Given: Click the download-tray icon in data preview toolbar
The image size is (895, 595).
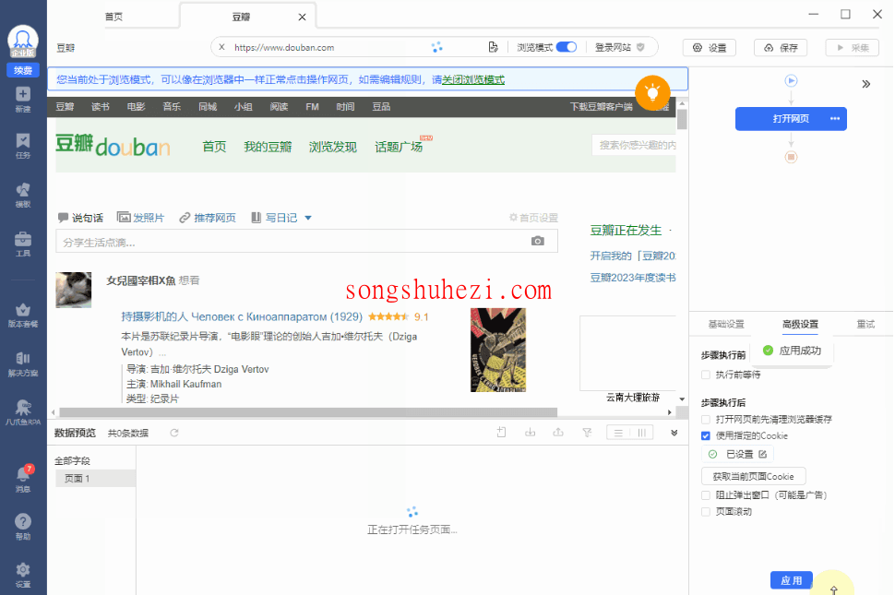Looking at the screenshot, I should tap(531, 433).
